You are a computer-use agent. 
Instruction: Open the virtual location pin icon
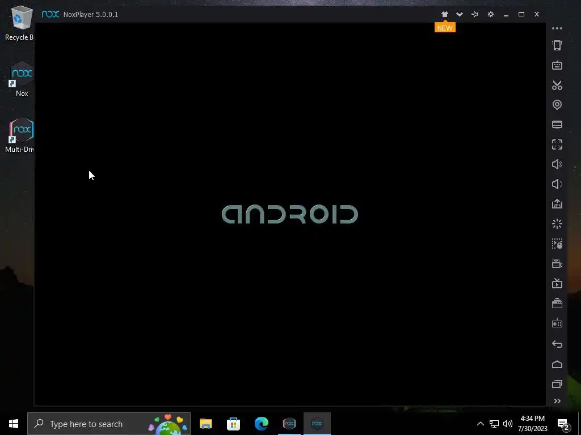tap(557, 105)
